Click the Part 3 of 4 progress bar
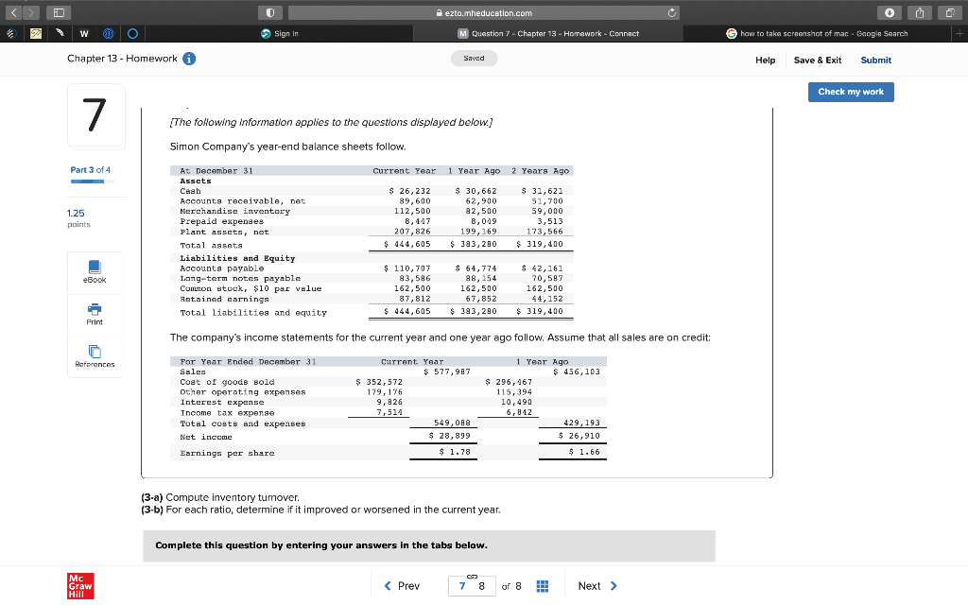This screenshot has width=968, height=605. pyautogui.click(x=92, y=181)
